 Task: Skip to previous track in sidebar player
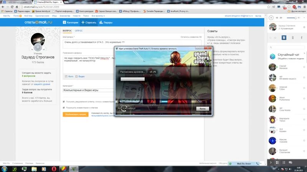[x=277, y=18]
